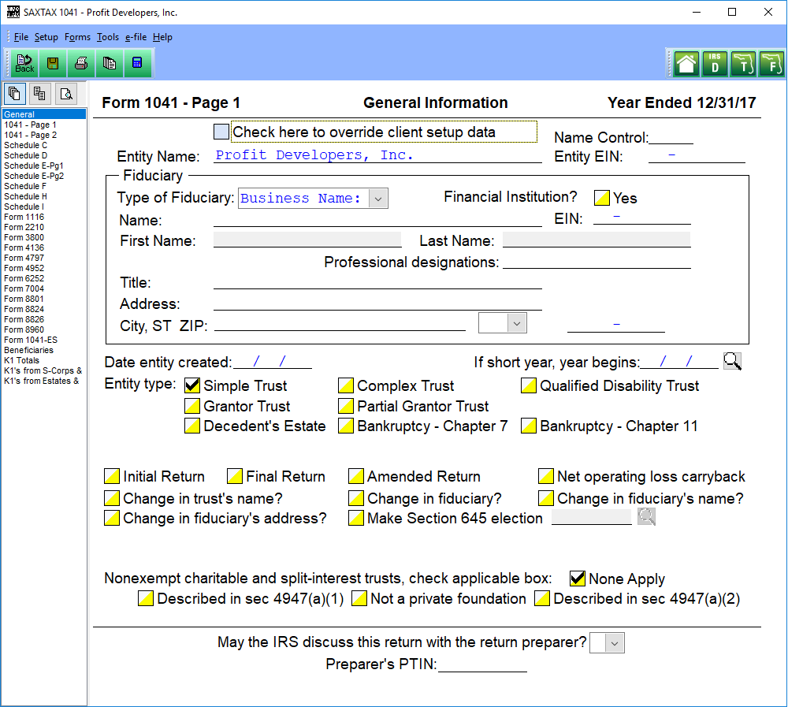Tick Partial Grantor Trust checkbox
Image resolution: width=788 pixels, height=707 pixels.
coord(346,406)
